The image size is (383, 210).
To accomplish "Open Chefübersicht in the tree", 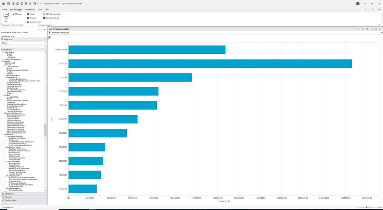I will (x=10, y=63).
